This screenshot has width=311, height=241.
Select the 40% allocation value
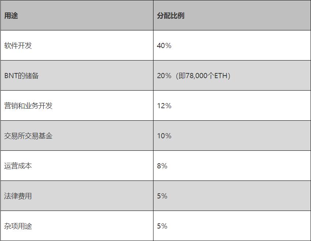point(164,46)
